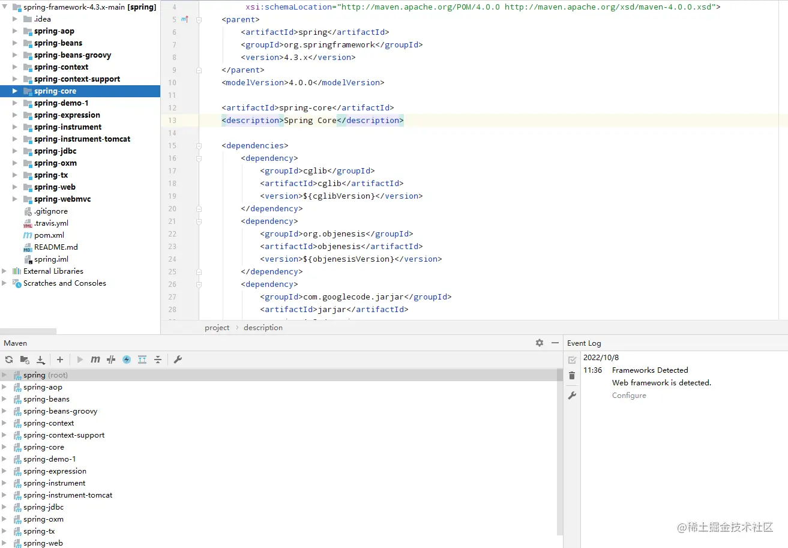Expand spring-jdbc arrow in Maven panel
Screen dimensions: 788x548
click(x=4, y=507)
